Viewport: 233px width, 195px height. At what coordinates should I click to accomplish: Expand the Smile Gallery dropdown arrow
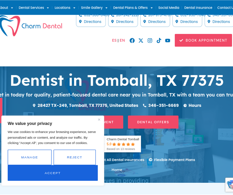pyautogui.click(x=106, y=8)
